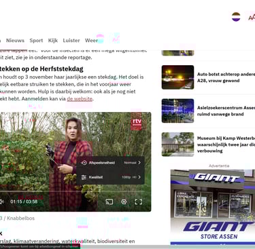Viewport: 255px width, 249px height.
Task: Click the Knabbelbos tag text
Action: (x=20, y=218)
